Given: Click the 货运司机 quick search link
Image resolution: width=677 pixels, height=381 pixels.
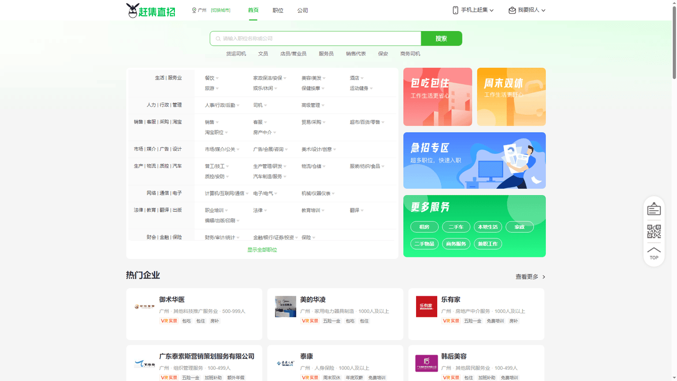Looking at the screenshot, I should tap(236, 54).
